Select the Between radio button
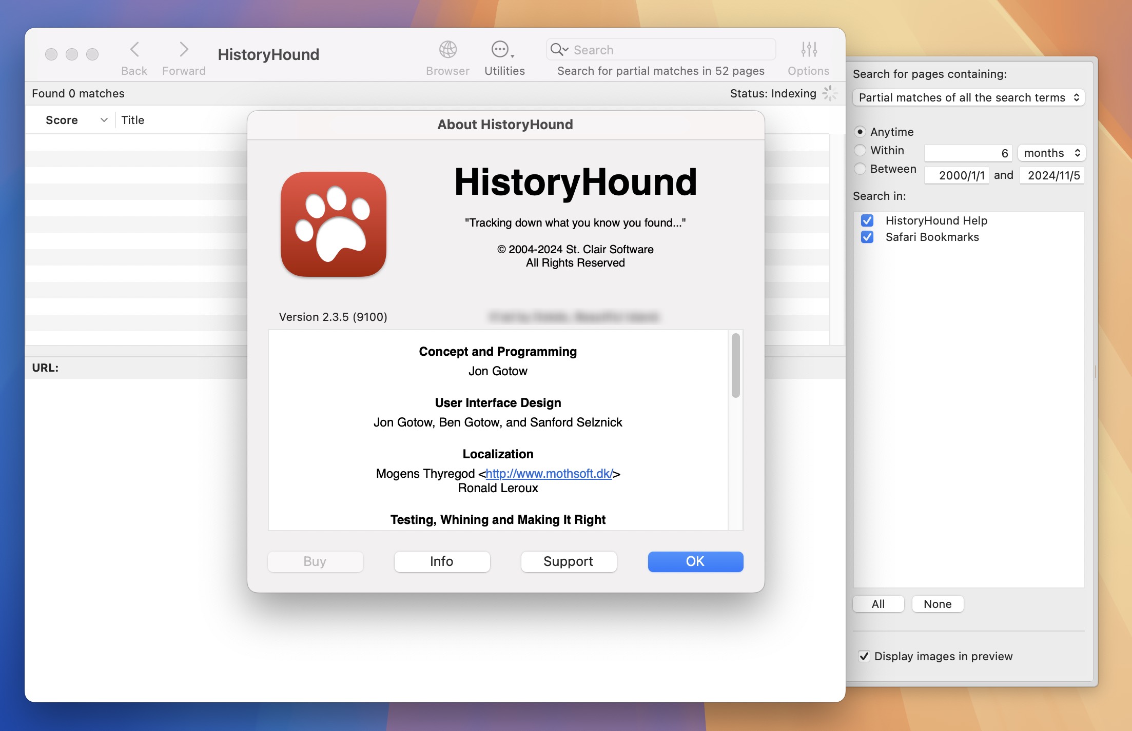This screenshot has width=1132, height=731. [861, 169]
